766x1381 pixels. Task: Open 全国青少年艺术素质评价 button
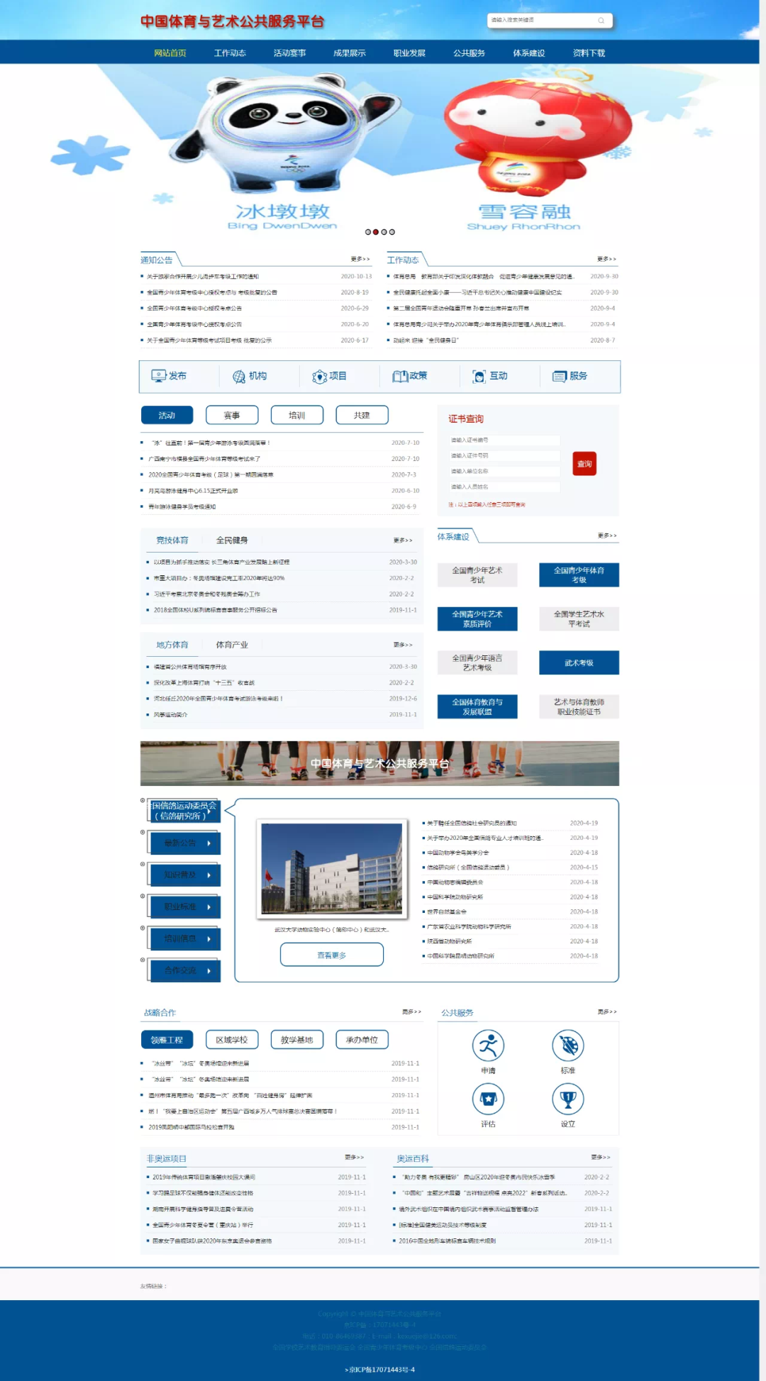click(x=477, y=619)
